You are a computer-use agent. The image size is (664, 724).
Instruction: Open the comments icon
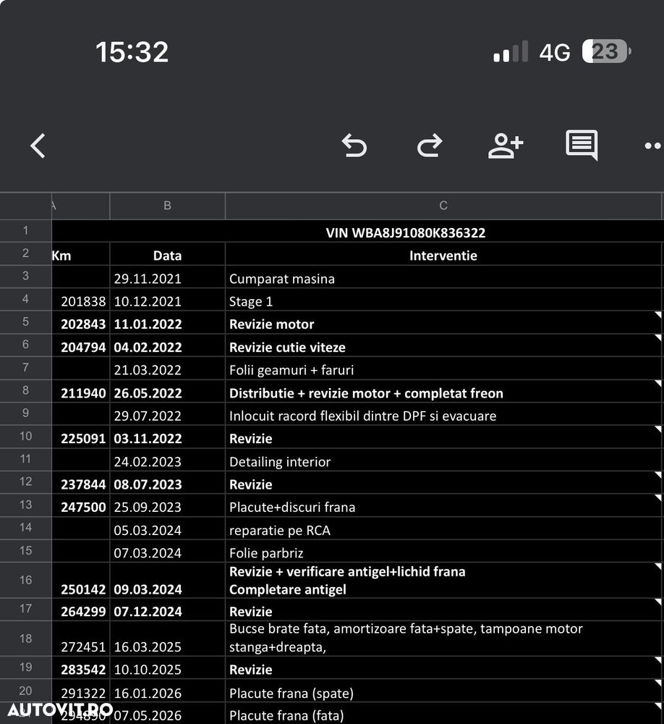pyautogui.click(x=582, y=145)
